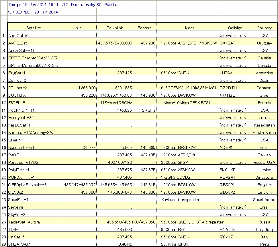Select downlink 400.160/190 cell
This screenshot has height=247, width=278.
[x=115, y=161]
